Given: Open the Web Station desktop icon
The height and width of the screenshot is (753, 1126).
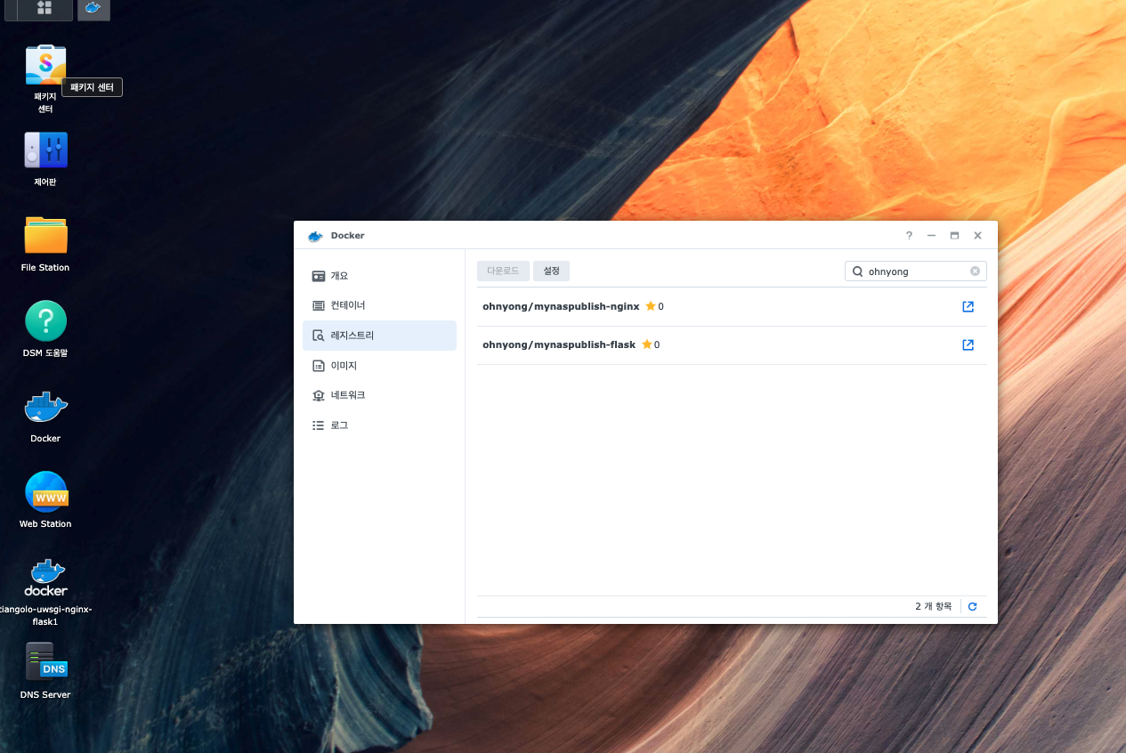Looking at the screenshot, I should (x=45, y=491).
